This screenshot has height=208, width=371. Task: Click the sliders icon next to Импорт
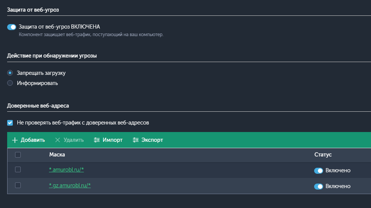[x=97, y=140]
